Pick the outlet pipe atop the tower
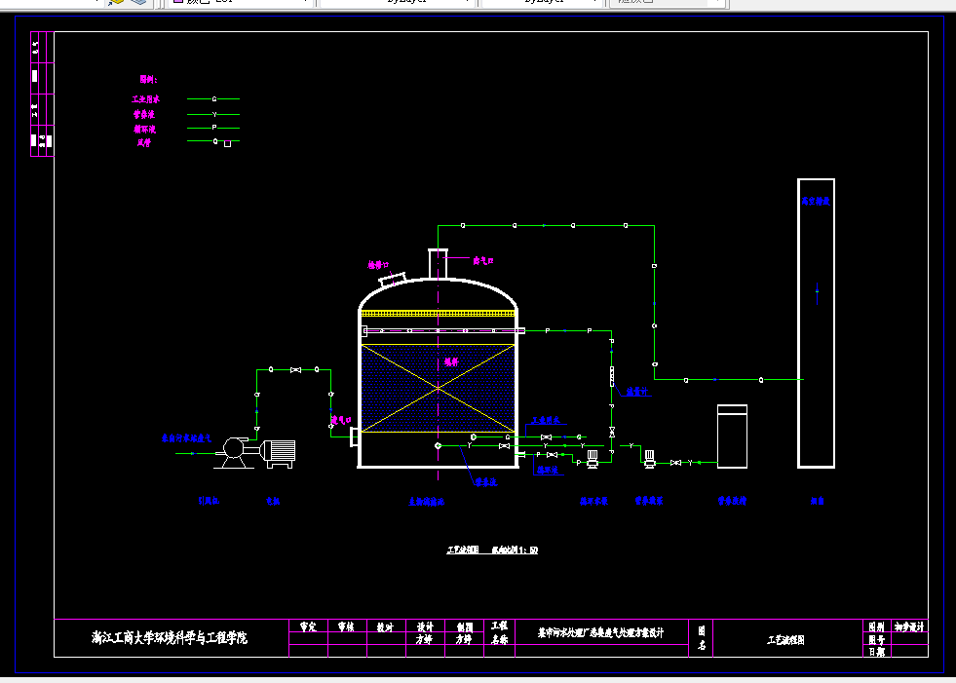Image resolution: width=956 pixels, height=683 pixels. [438, 263]
